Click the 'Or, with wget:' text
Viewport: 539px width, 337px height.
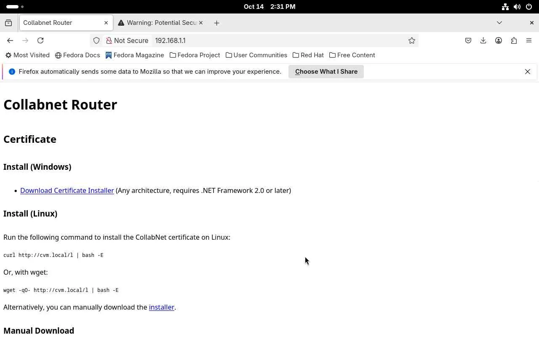(26, 272)
